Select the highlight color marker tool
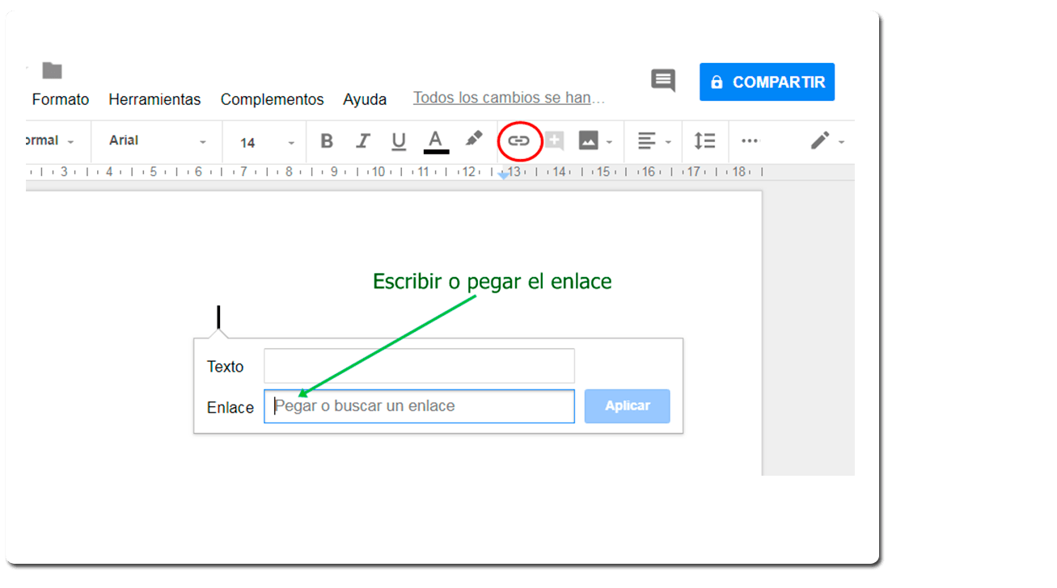 tap(474, 139)
